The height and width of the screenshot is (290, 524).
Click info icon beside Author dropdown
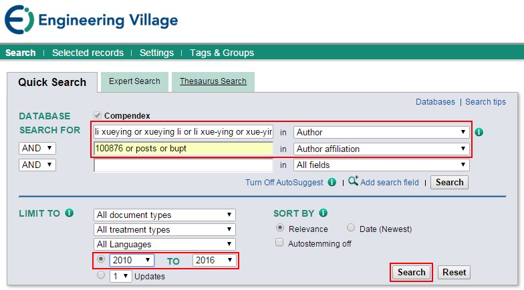[479, 132]
